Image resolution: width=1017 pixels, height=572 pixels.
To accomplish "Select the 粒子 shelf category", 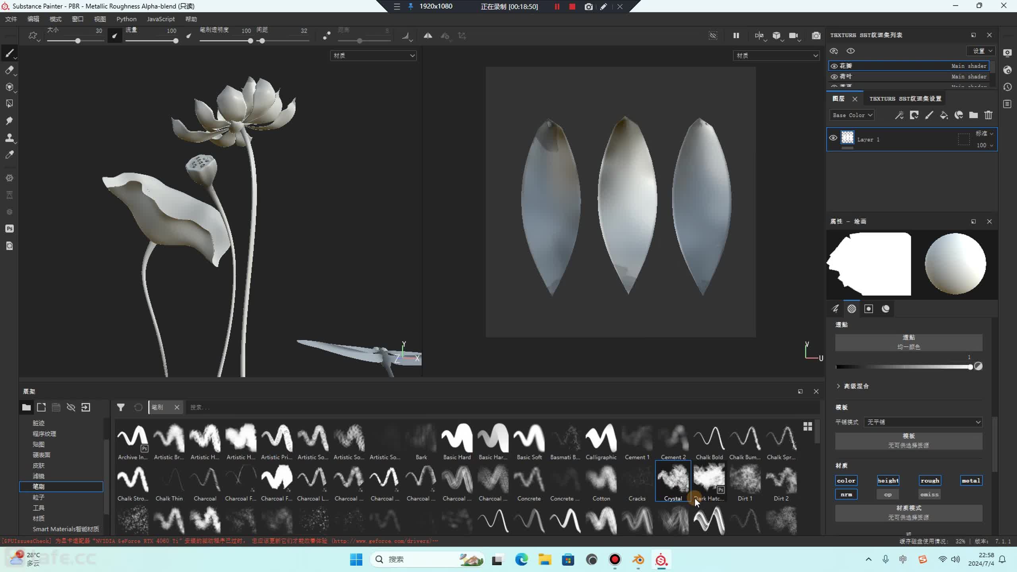I will pyautogui.click(x=39, y=497).
